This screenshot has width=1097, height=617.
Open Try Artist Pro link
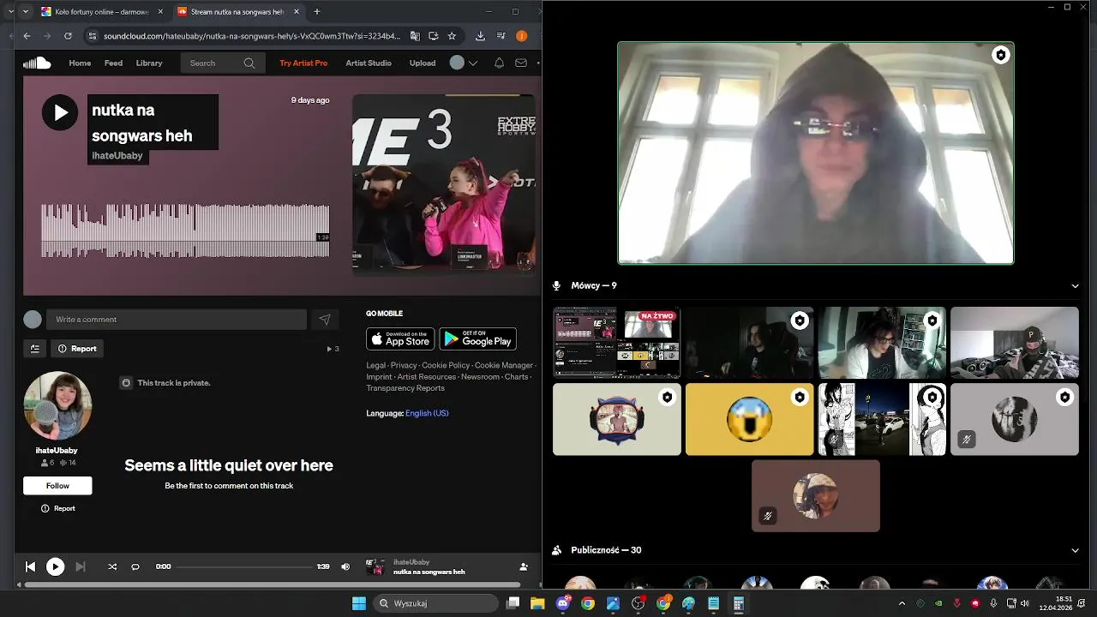pyautogui.click(x=303, y=63)
